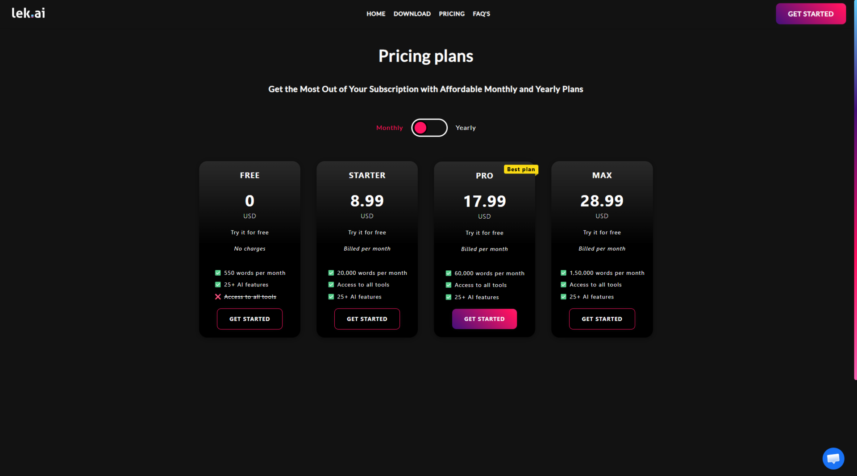Viewport: 857px width, 476px height.
Task: Go to the Home nav item
Action: (x=376, y=14)
